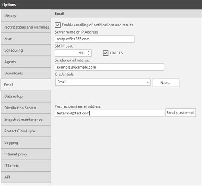Click New... credentials button

pos(165,83)
